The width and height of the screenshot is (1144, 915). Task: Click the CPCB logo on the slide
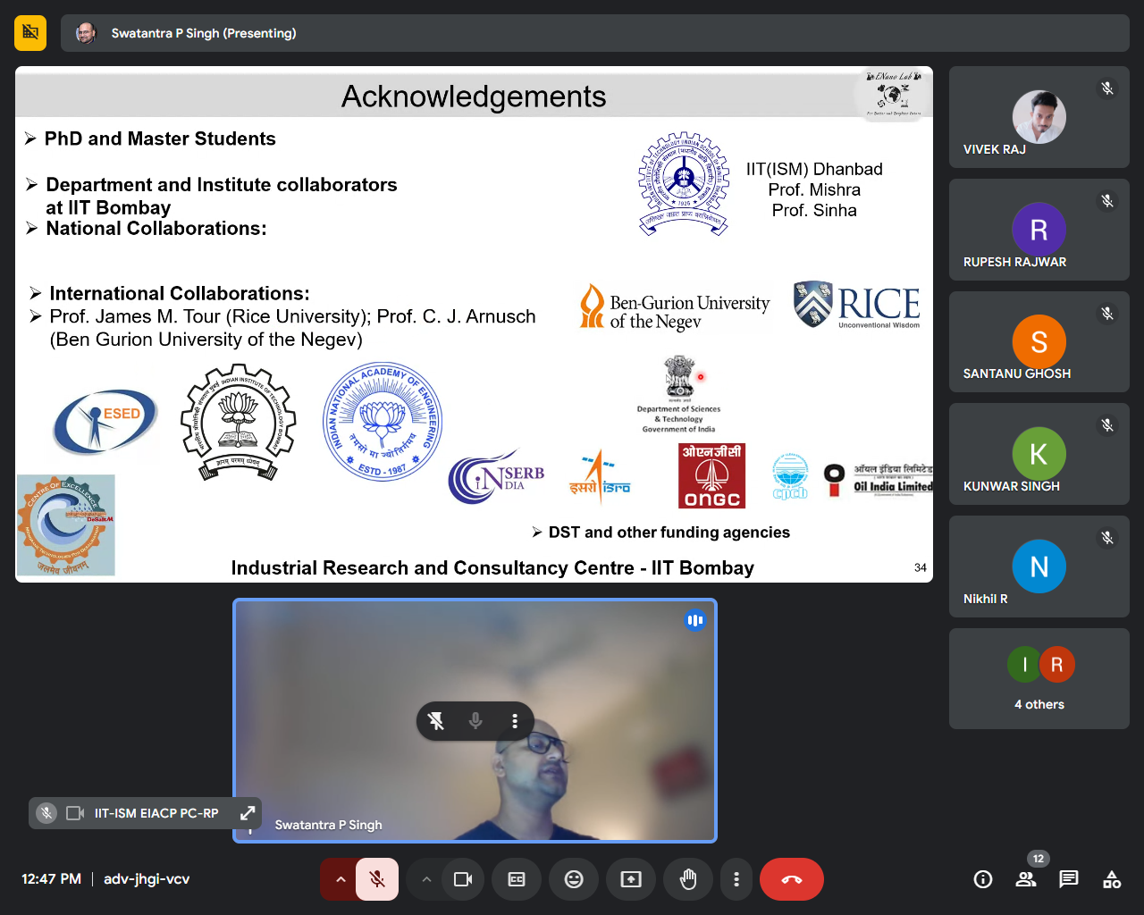[790, 476]
